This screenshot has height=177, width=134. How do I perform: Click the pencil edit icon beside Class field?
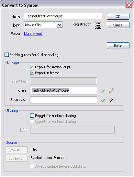point(111,91)
